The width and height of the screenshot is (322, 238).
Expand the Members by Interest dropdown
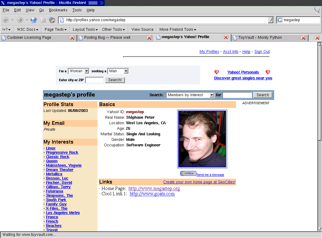pyautogui.click(x=190, y=95)
